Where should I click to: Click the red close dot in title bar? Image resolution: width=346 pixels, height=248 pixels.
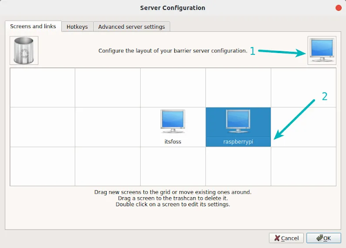[338, 8]
